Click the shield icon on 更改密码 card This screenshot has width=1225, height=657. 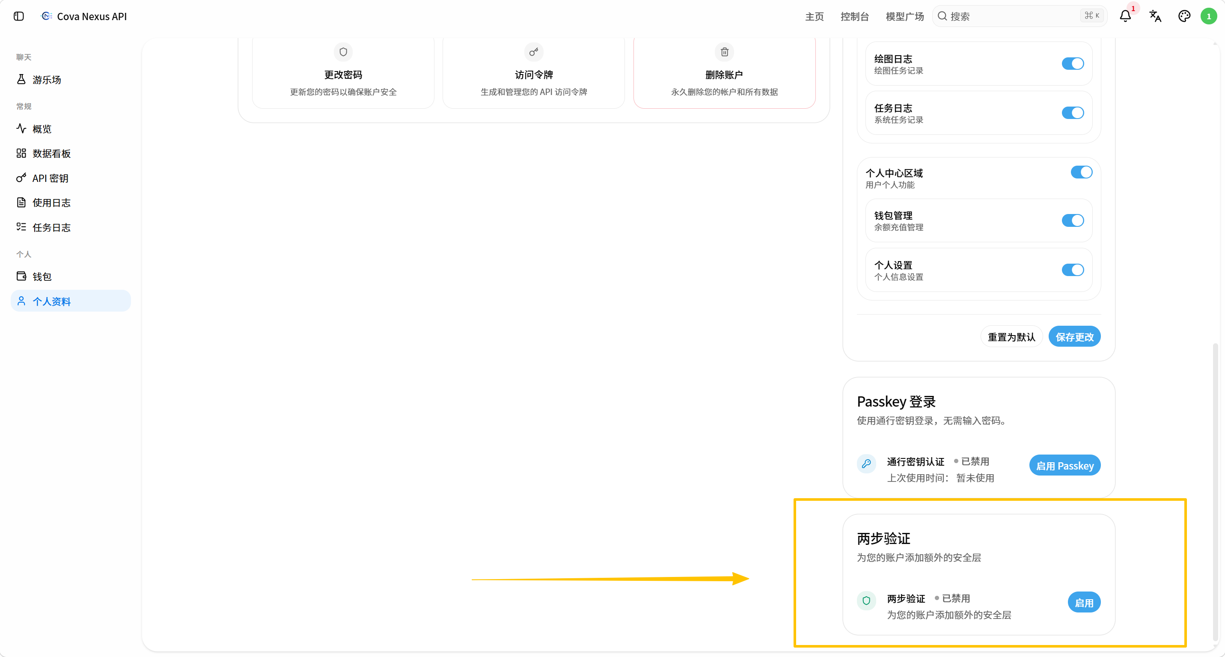tap(343, 52)
